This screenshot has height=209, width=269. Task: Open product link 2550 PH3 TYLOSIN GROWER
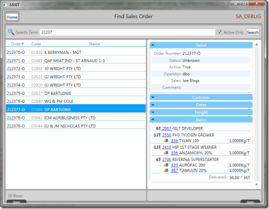coord(167,135)
